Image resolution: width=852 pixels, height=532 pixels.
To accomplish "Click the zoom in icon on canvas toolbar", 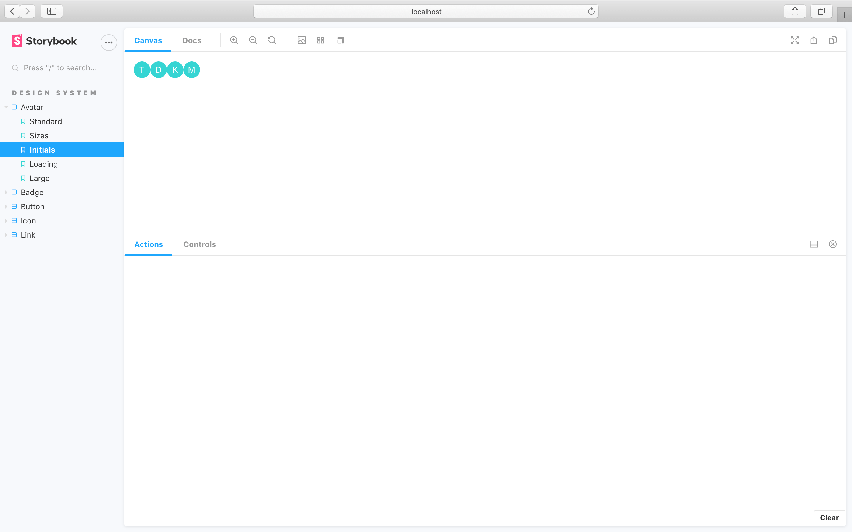I will point(234,40).
